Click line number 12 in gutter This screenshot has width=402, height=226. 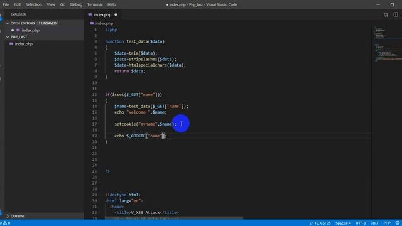[95, 95]
